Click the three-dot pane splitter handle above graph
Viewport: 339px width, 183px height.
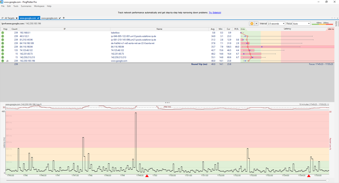[x=167, y=102]
